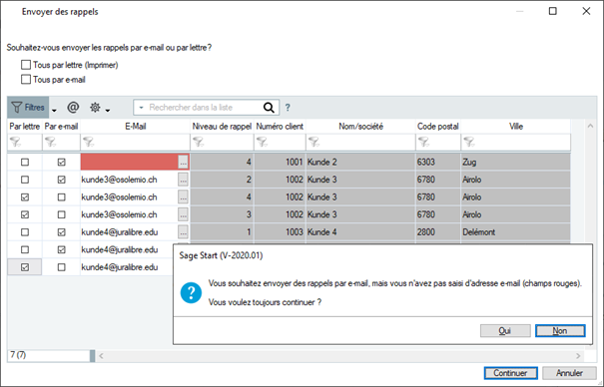Screen dimensions: 604x387
Task: Sort by Niveau de rappel column header
Action: click(222, 127)
